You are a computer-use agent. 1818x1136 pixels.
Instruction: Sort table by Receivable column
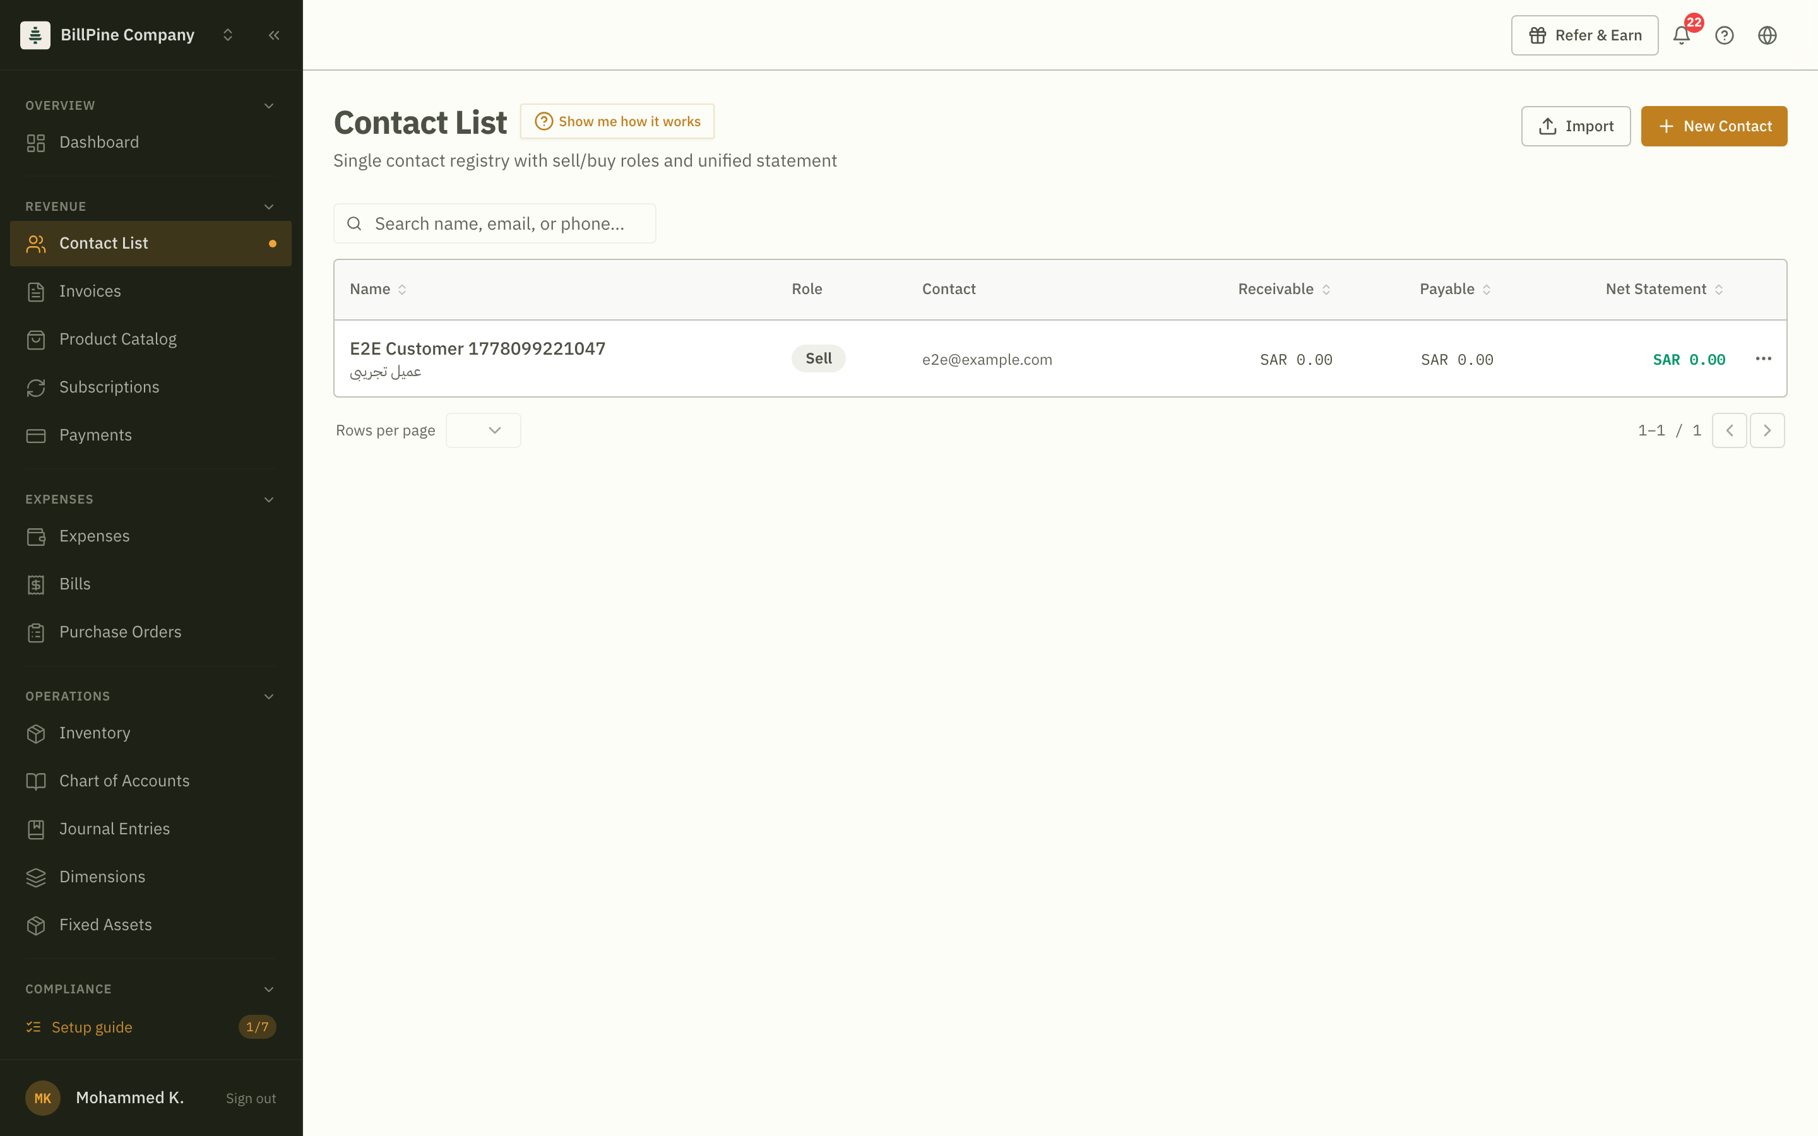pos(1284,289)
